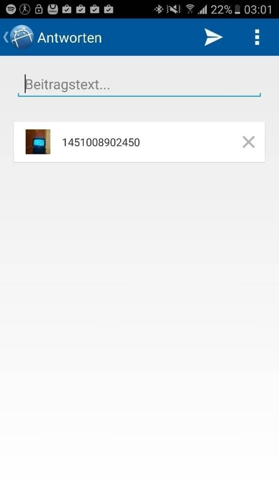Open the attached photo thumbnail preview
279x496 pixels.
tap(38, 142)
